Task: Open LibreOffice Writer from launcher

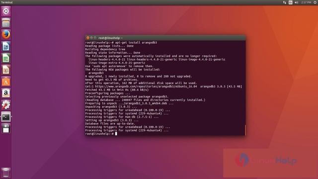Action: tap(6, 46)
